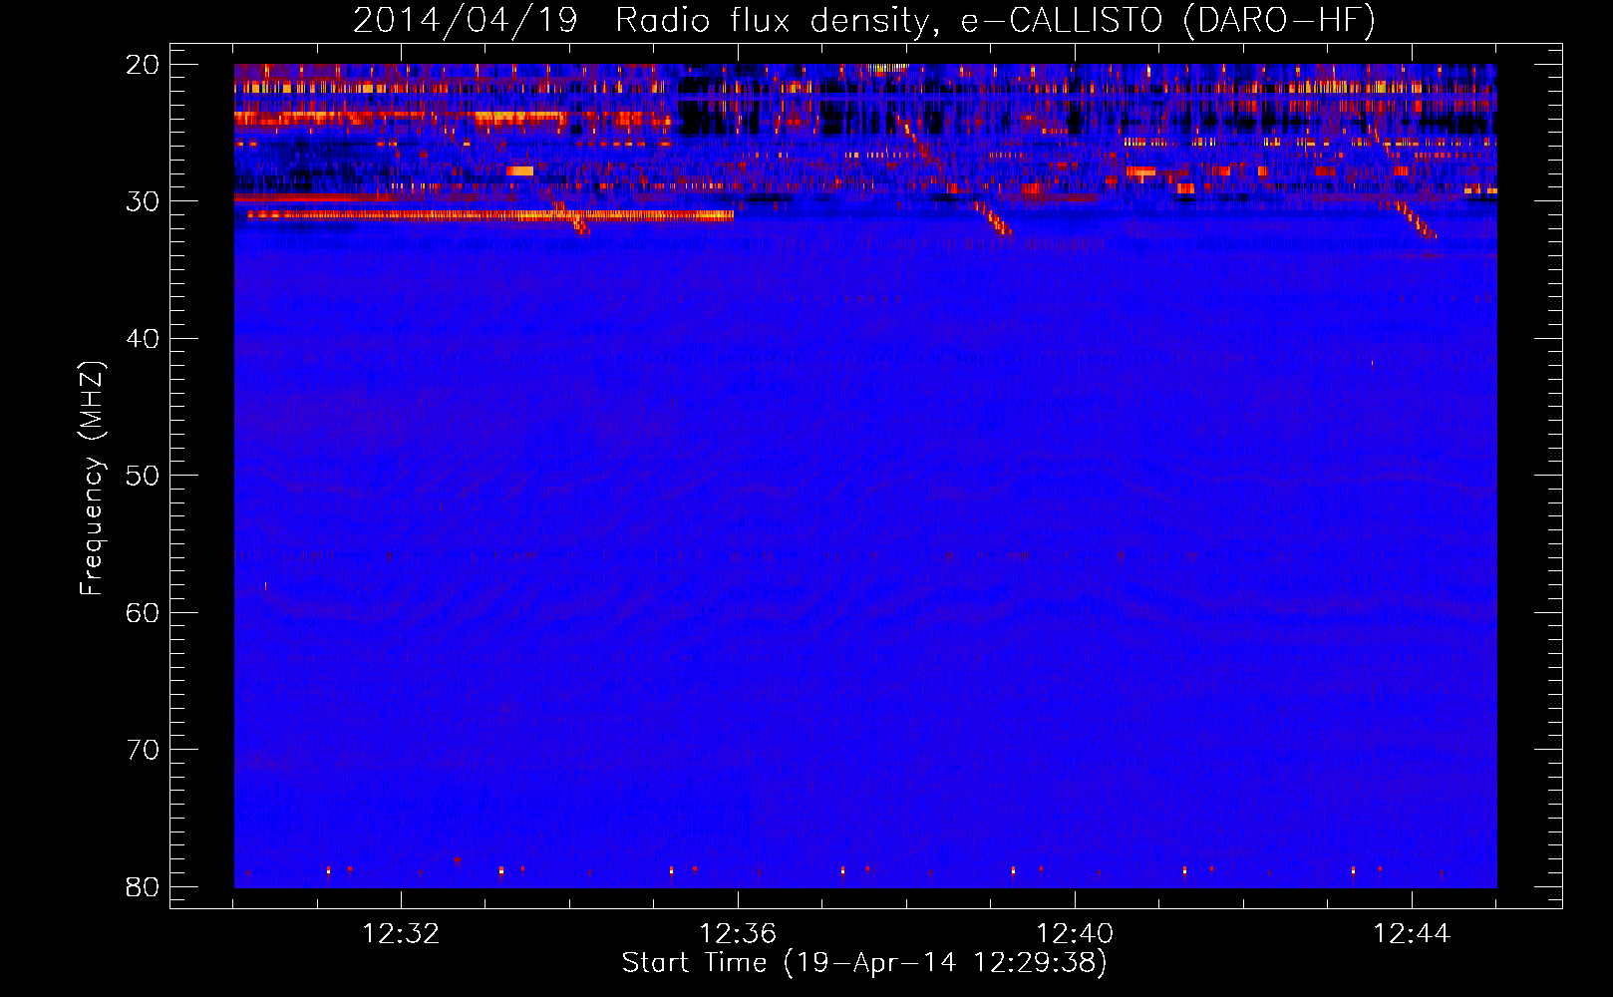This screenshot has height=997, width=1613.
Task: Click the 'Start Time (19-Apr-14 12:29:38)' x-axis label
Action: pyautogui.click(x=864, y=963)
